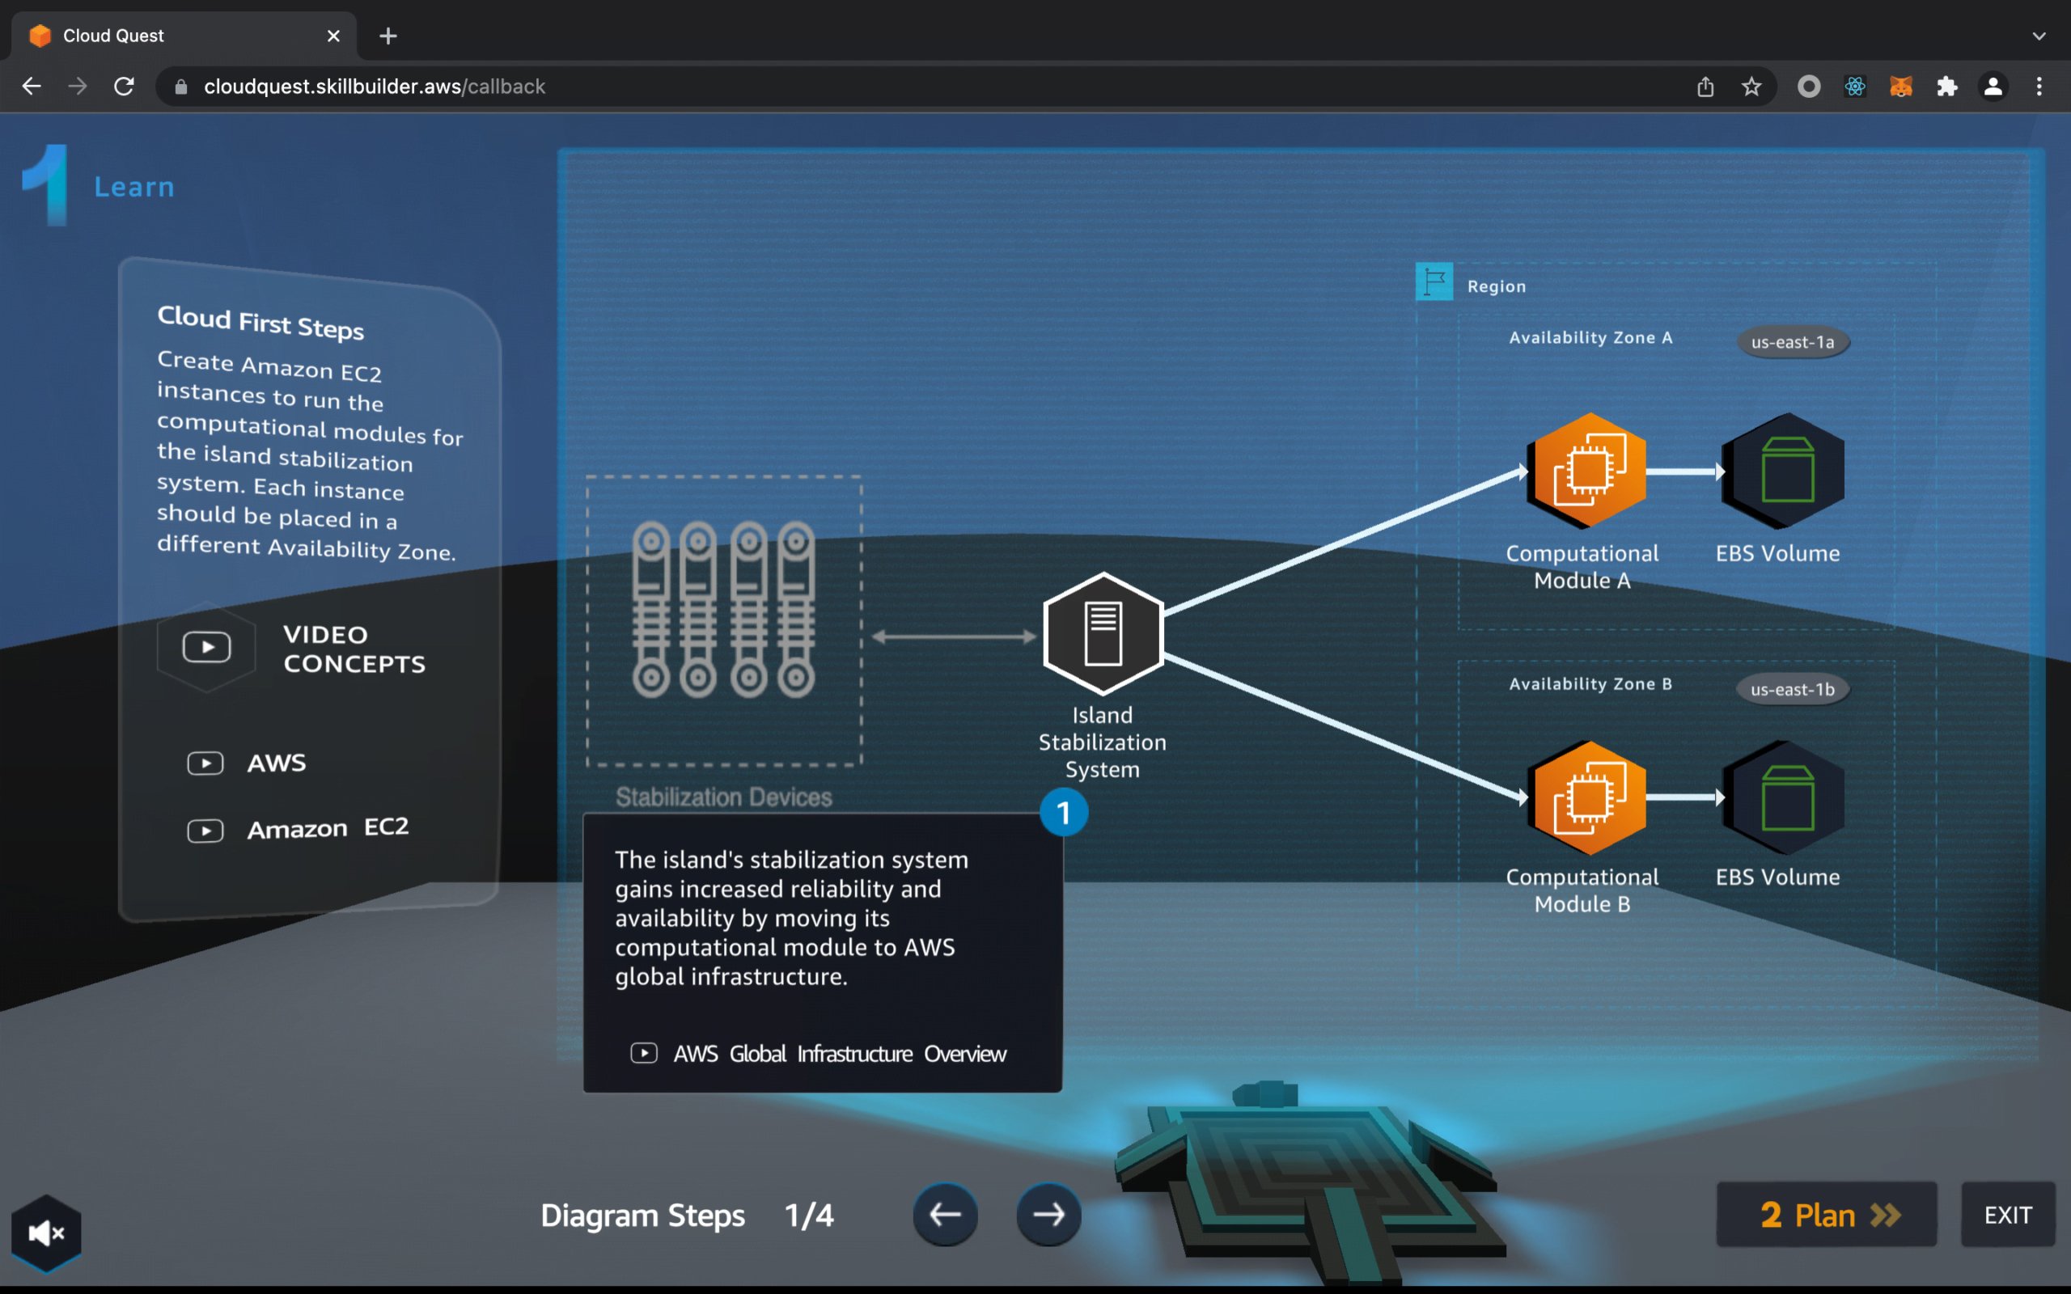This screenshot has width=2071, height=1294.
Task: Go back in browser history
Action: tap(32, 87)
